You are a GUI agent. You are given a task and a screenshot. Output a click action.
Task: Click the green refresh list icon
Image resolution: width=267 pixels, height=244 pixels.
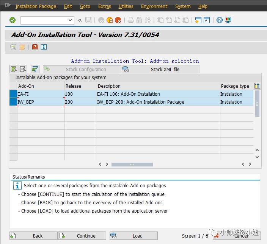point(35,69)
